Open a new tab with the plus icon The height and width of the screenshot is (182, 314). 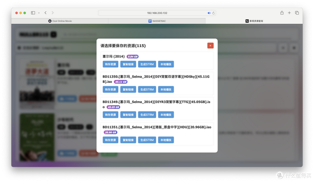(x=289, y=13)
